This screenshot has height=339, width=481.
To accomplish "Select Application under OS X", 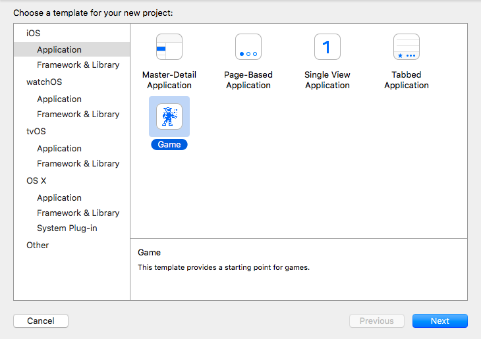I will tap(59, 197).
